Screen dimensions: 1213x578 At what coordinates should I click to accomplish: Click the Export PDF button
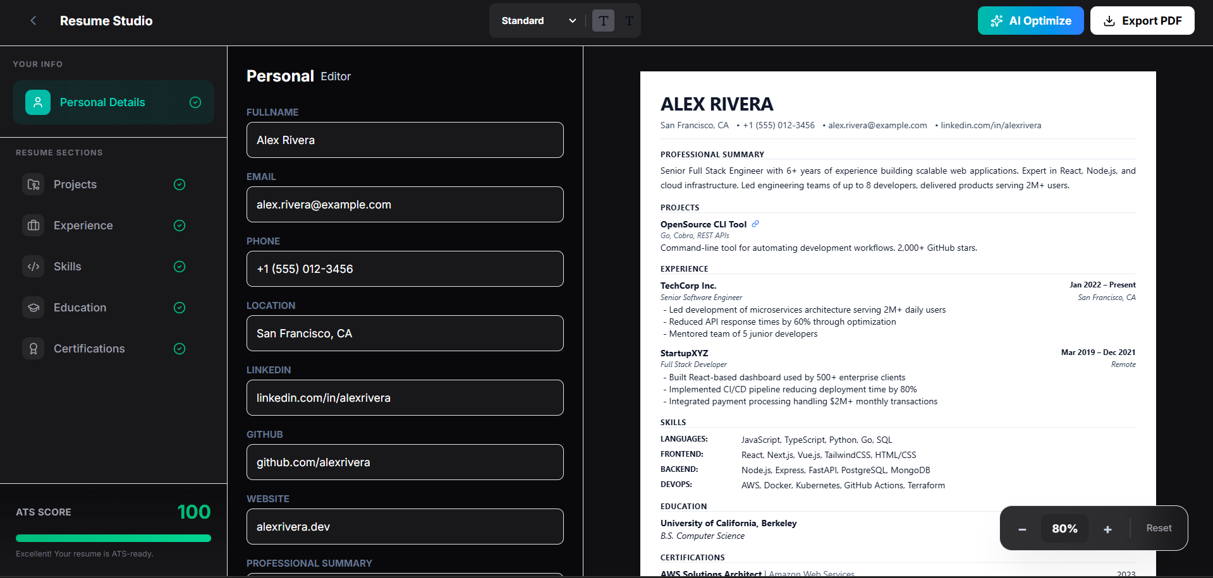(1142, 21)
